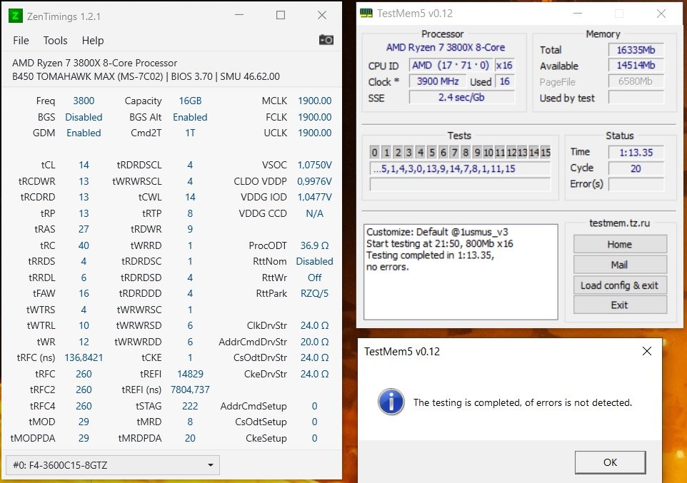Click the blue info icon in dialog

point(391,402)
